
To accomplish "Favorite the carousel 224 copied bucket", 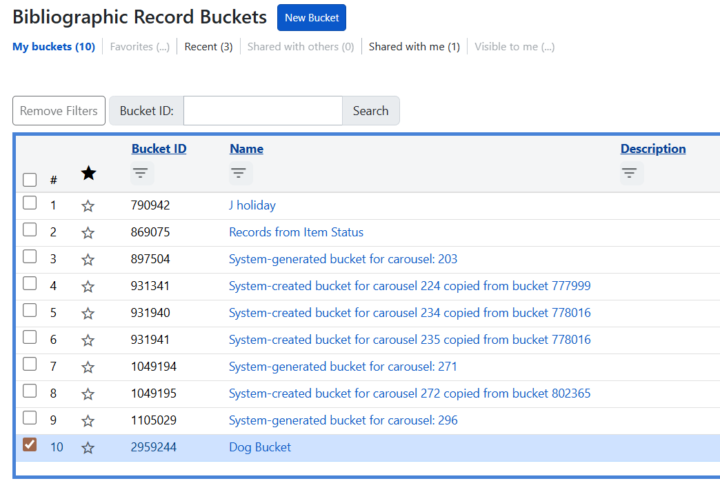I will (88, 285).
